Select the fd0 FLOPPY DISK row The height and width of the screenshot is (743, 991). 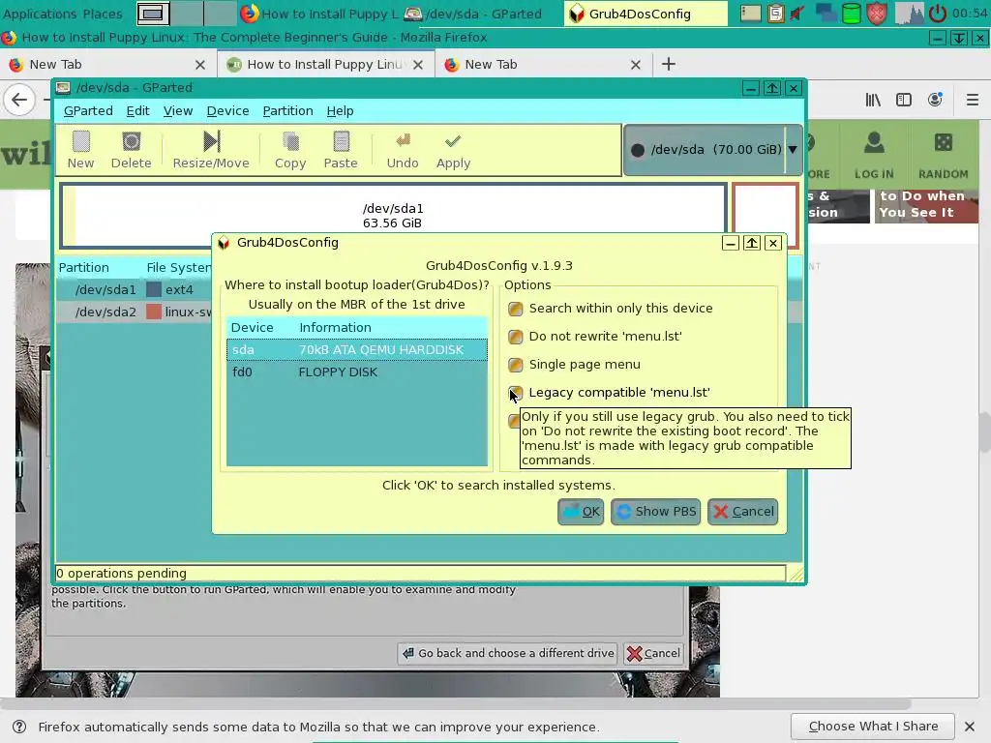357,372
